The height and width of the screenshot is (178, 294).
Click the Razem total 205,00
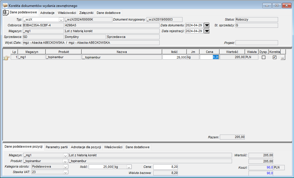[x=232, y=137]
